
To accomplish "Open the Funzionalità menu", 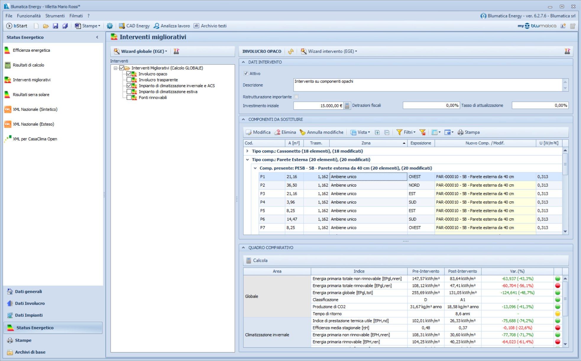I will pos(29,16).
